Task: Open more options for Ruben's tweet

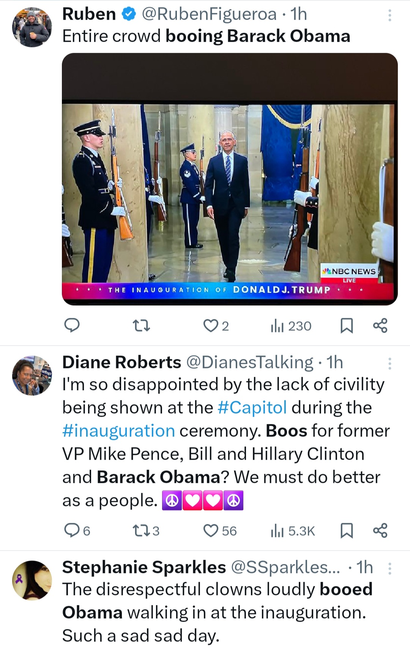Action: point(389,15)
